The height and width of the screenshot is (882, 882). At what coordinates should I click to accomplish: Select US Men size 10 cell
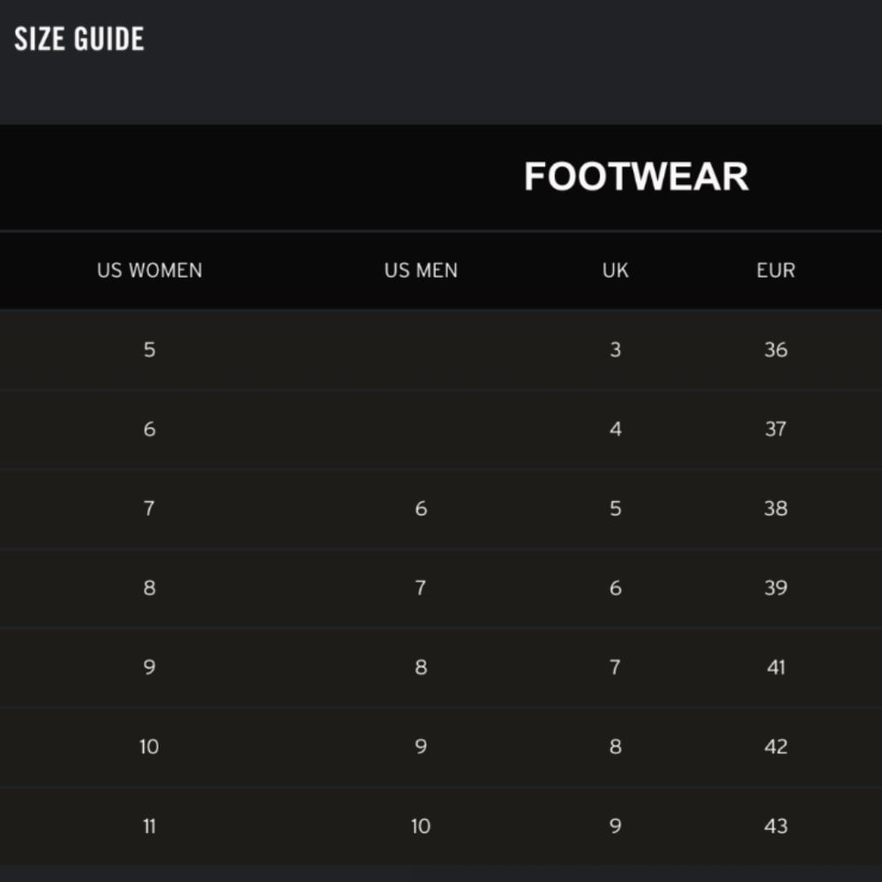point(421,826)
